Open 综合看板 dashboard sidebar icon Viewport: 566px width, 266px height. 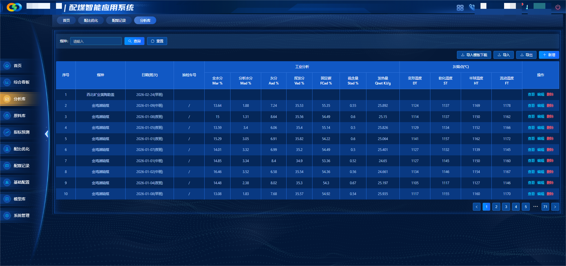tap(7, 82)
